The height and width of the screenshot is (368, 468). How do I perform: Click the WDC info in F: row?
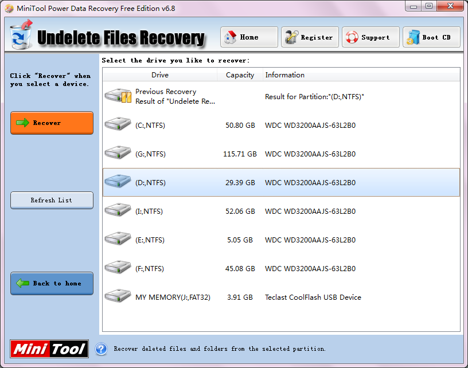(x=310, y=268)
